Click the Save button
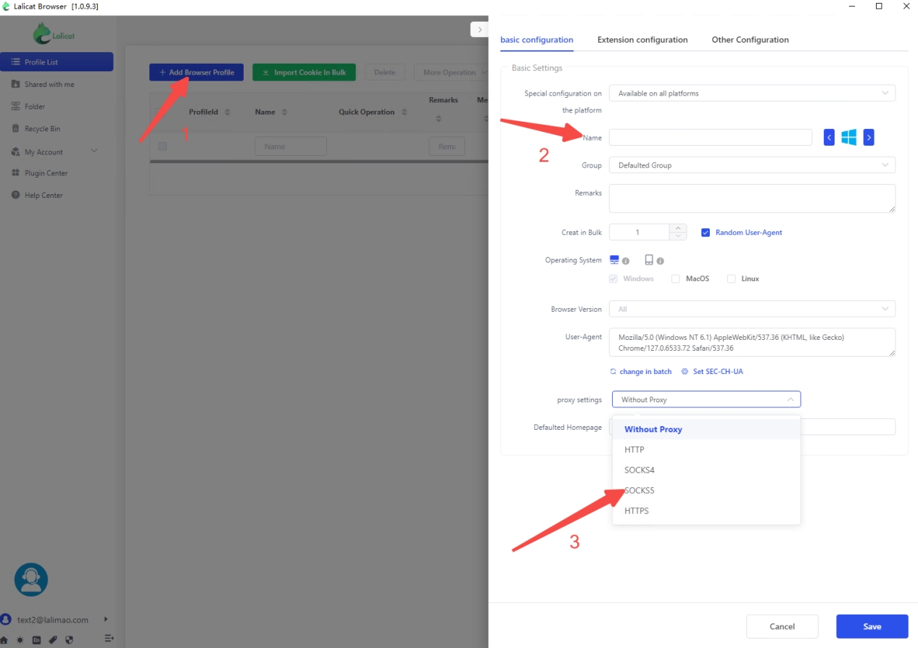This screenshot has width=918, height=648. [x=872, y=626]
